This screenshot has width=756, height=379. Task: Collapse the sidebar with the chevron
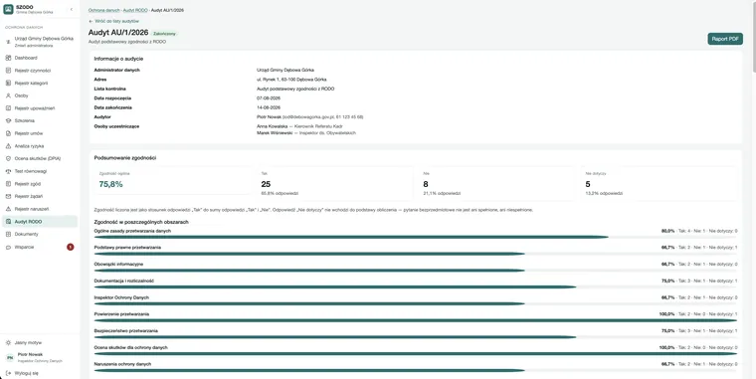click(x=72, y=9)
